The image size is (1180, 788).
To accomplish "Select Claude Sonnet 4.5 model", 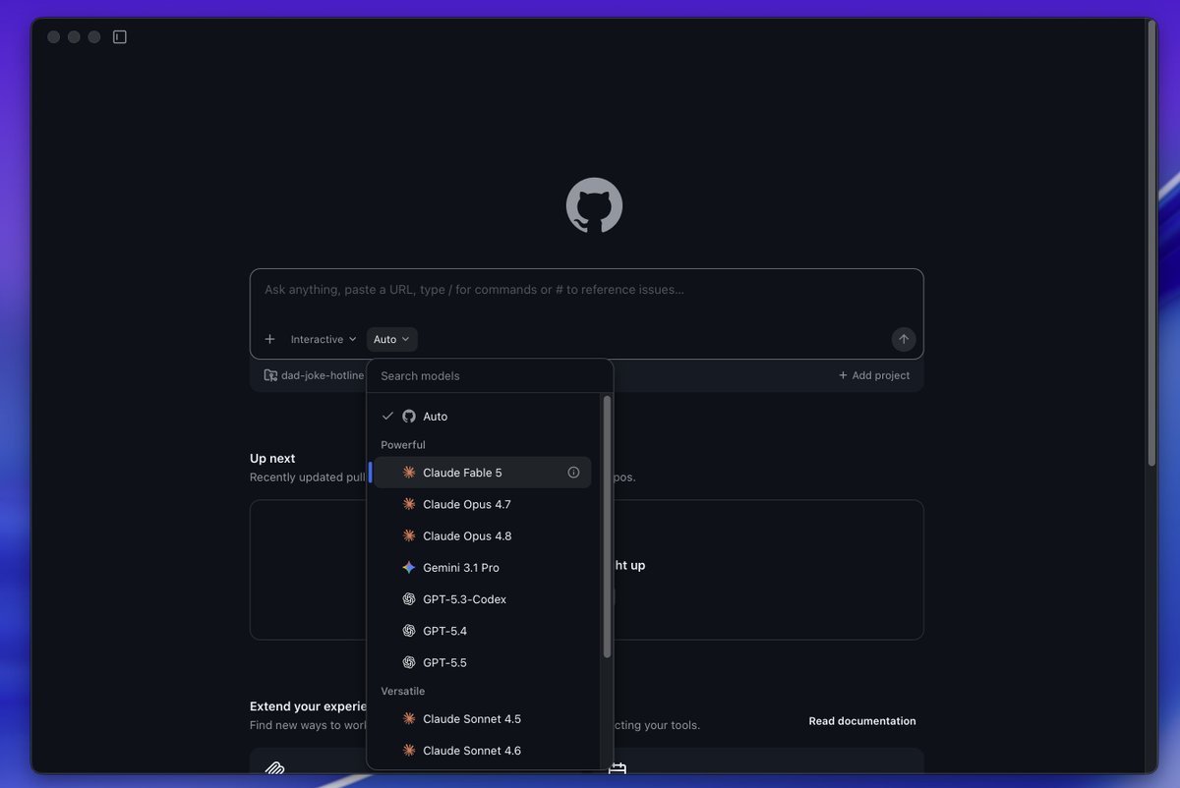I will pos(483,718).
